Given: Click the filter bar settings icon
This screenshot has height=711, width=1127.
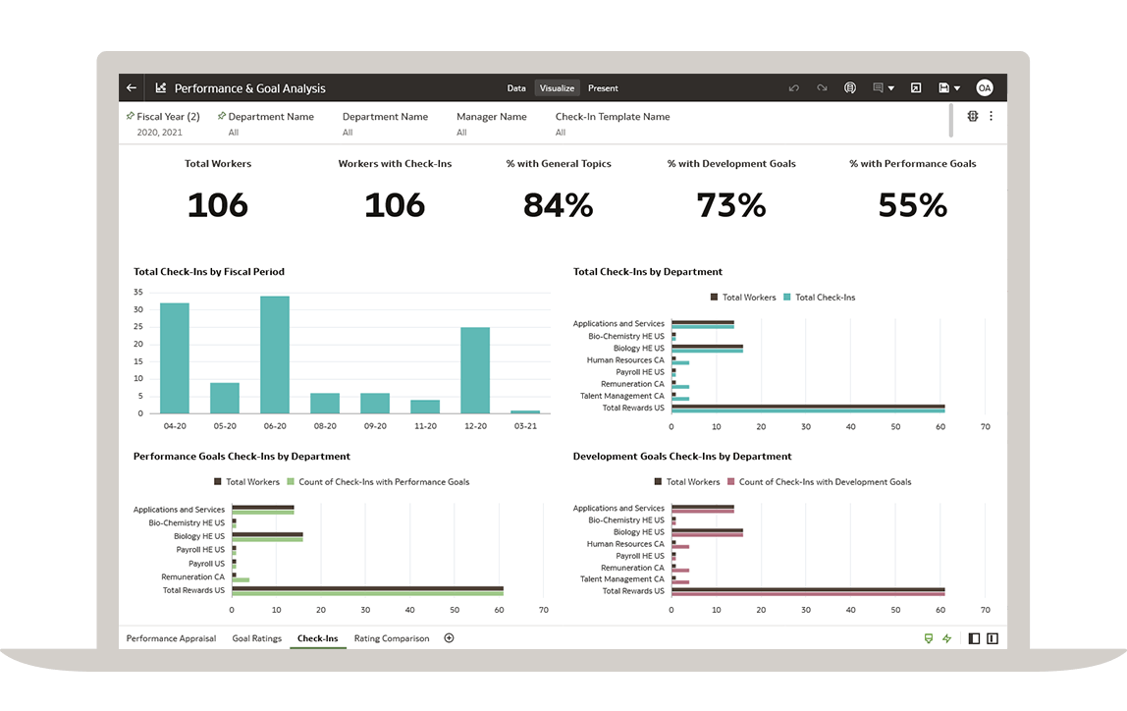Looking at the screenshot, I should click(x=973, y=116).
